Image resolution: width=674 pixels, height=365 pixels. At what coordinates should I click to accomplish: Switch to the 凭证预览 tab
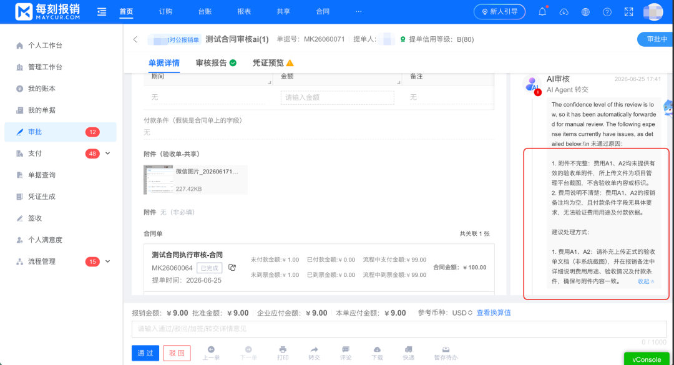click(x=268, y=63)
